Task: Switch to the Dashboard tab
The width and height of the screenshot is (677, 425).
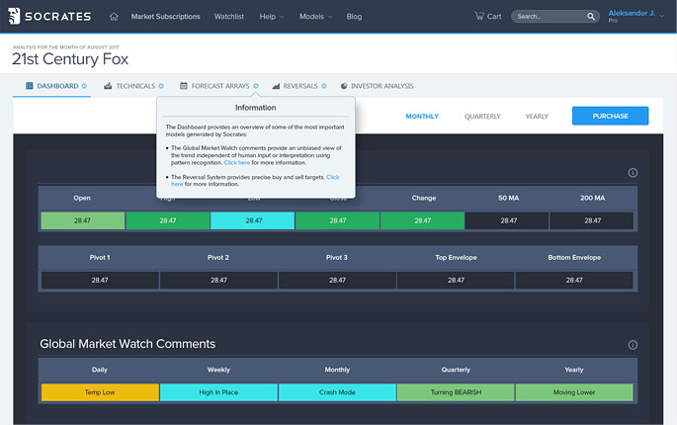Action: 57,86
